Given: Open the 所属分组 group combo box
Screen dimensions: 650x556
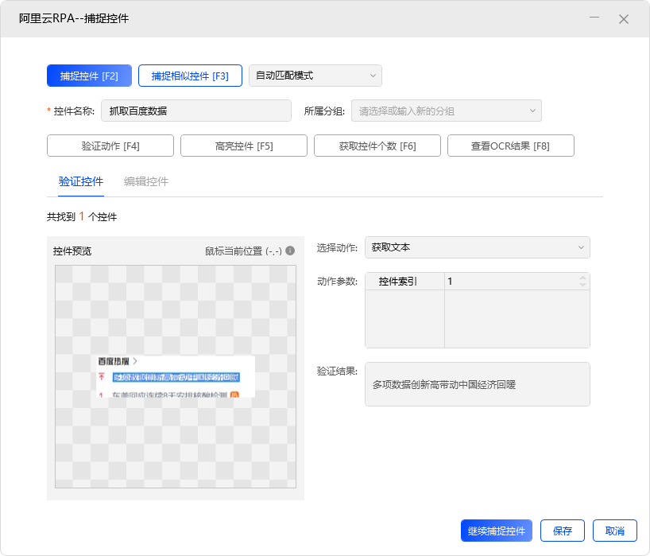Looking at the screenshot, I should (447, 111).
